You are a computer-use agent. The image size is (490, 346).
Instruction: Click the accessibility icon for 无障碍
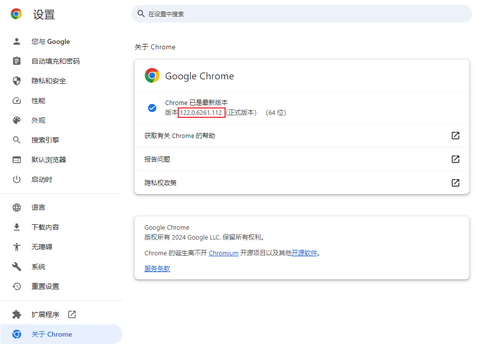pos(17,247)
